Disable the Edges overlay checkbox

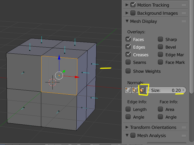(x=128, y=47)
